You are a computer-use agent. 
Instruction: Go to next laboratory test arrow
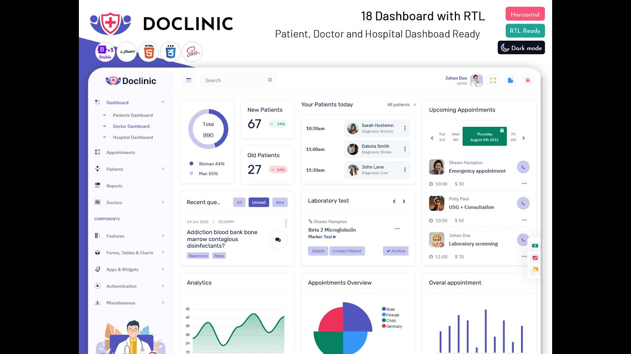[404, 201]
